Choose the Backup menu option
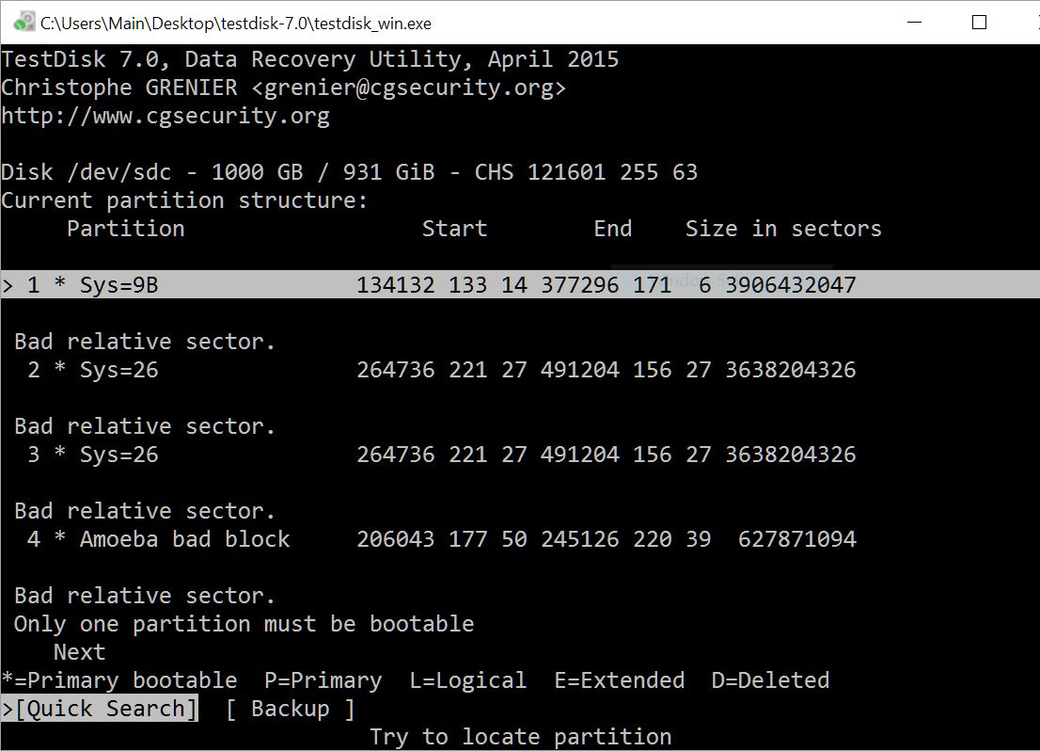The image size is (1040, 751). point(290,709)
